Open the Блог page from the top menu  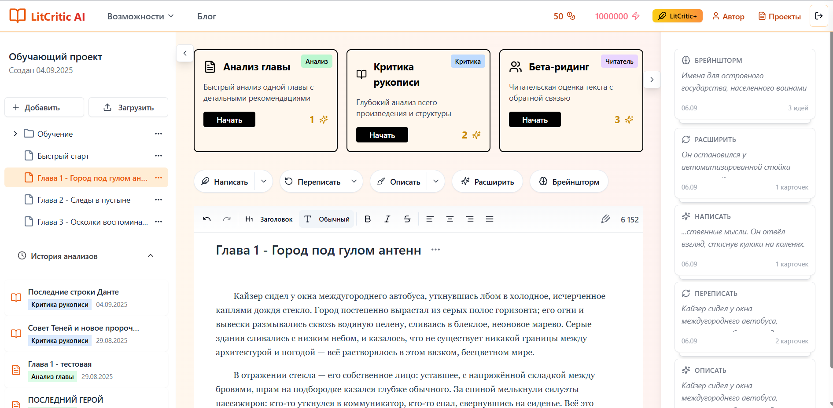[206, 16]
